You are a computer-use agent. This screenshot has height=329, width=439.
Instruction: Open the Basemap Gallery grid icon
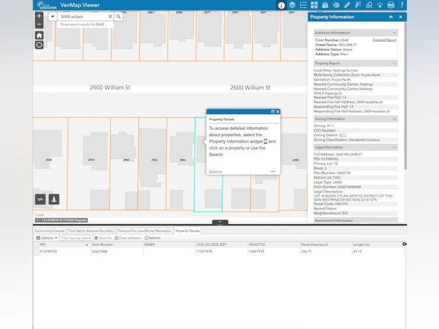pos(314,5)
